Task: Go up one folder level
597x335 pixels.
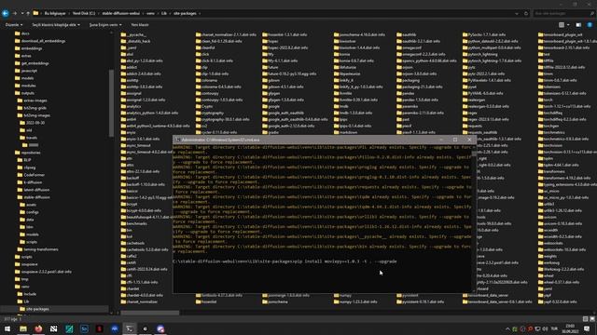Action: (x=28, y=13)
